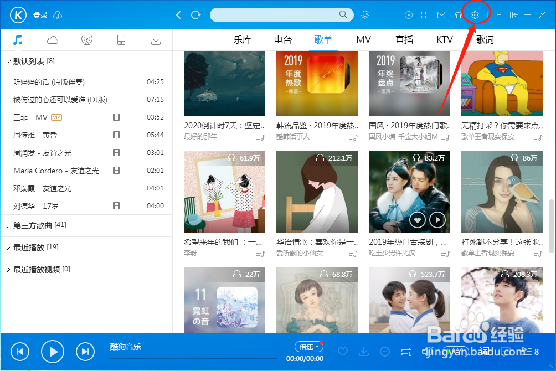
Task: Select the local music note sidebar tab
Action: [18, 40]
